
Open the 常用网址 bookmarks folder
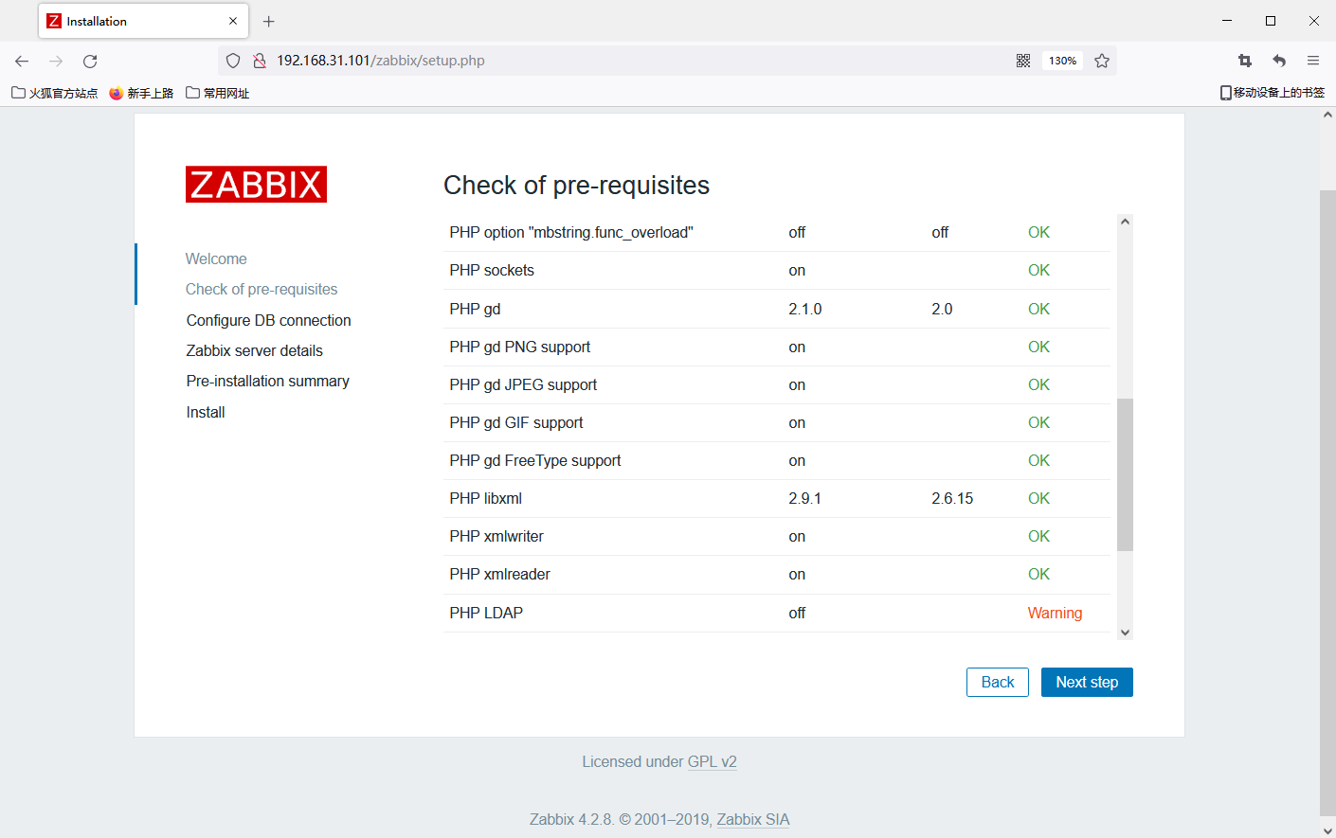point(217,92)
